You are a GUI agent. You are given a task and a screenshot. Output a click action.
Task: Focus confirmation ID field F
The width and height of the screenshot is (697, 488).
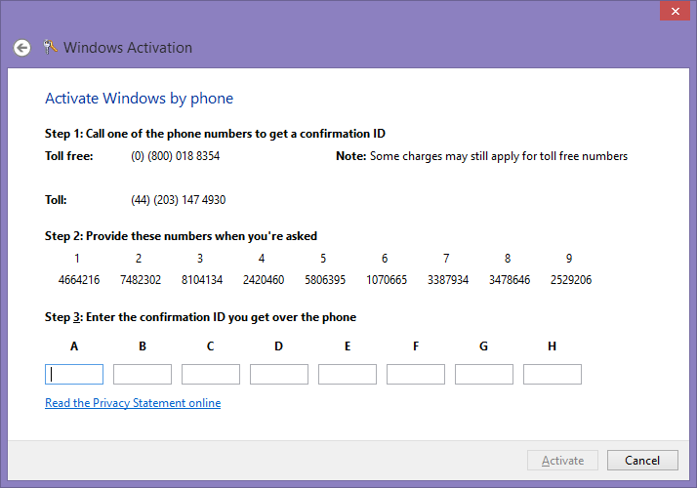tap(416, 374)
